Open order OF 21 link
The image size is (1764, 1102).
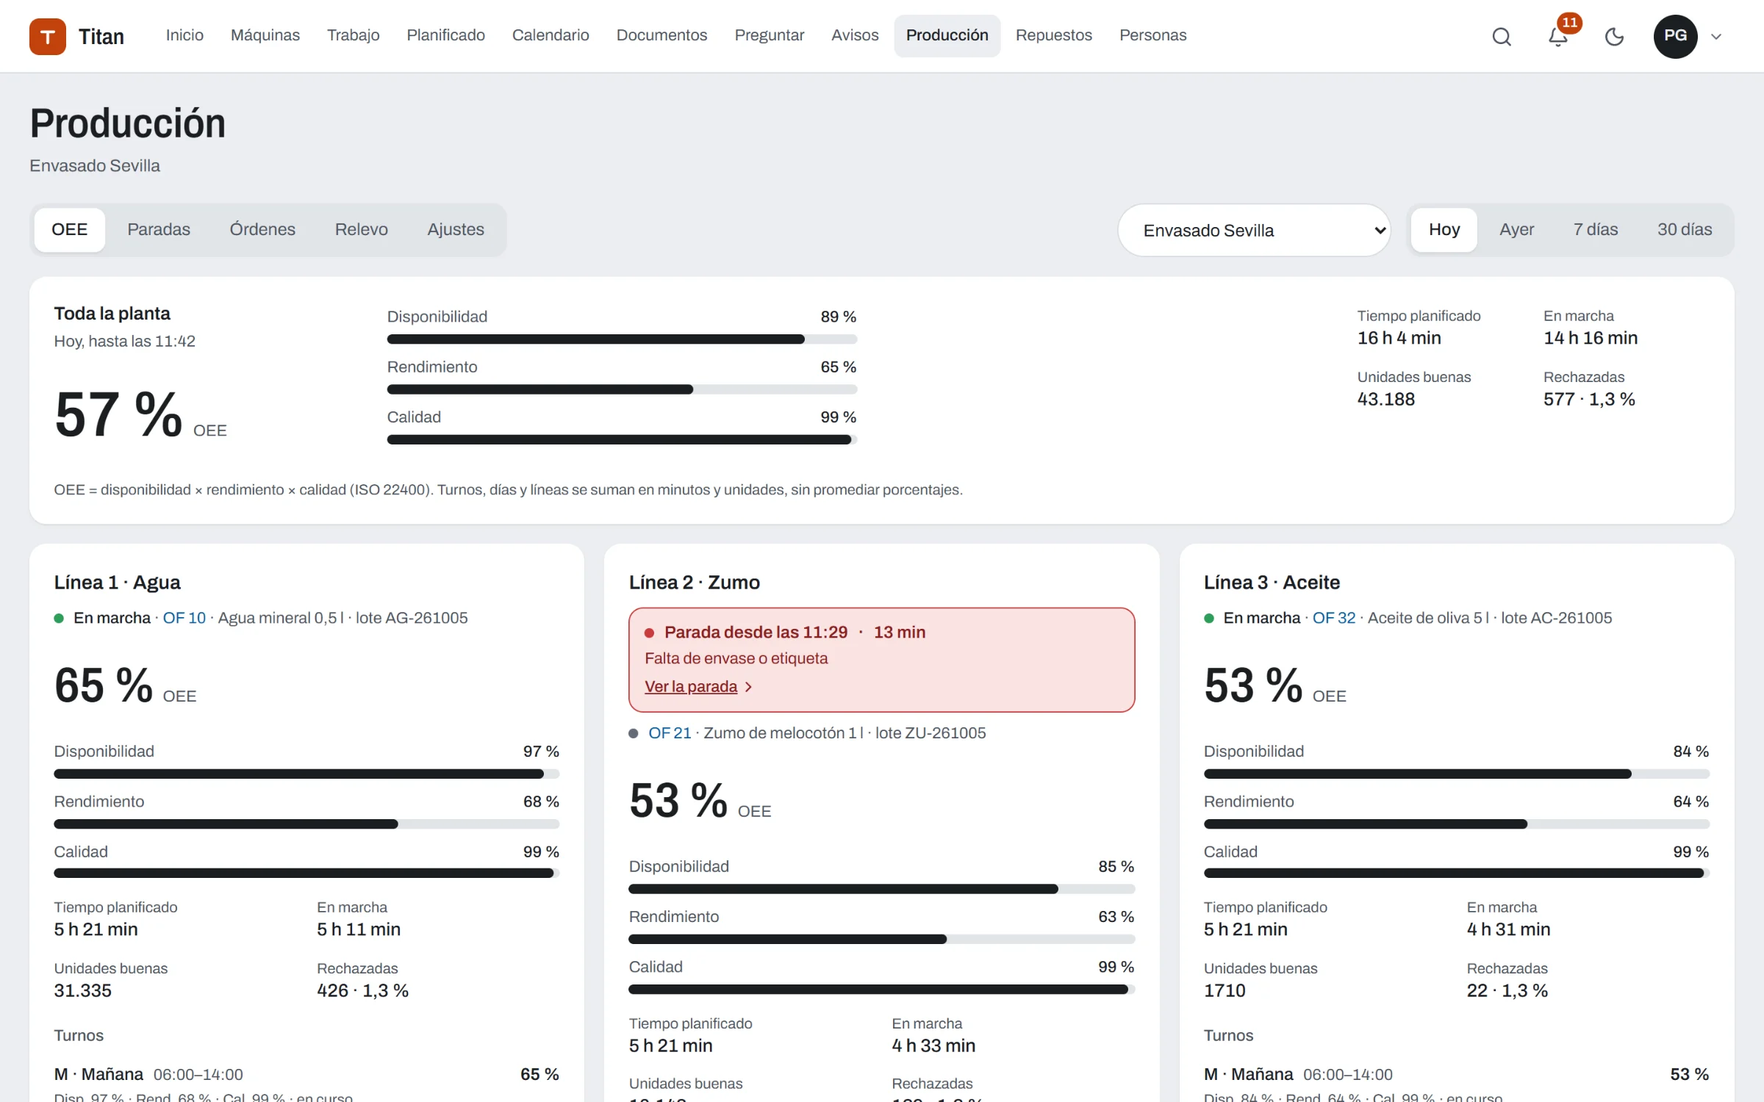pyautogui.click(x=670, y=733)
